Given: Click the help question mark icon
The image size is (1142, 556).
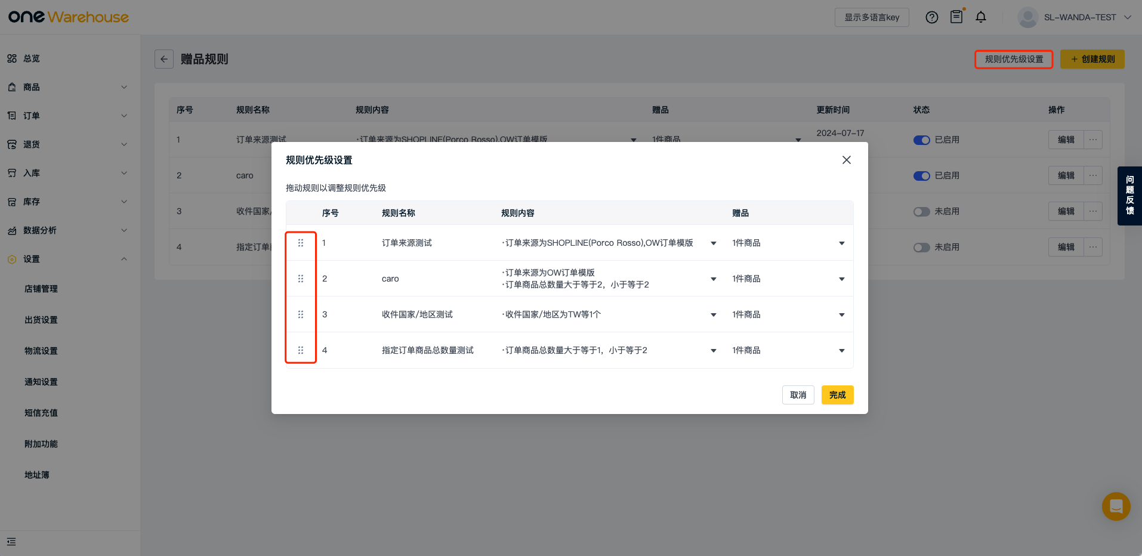Looking at the screenshot, I should point(931,17).
